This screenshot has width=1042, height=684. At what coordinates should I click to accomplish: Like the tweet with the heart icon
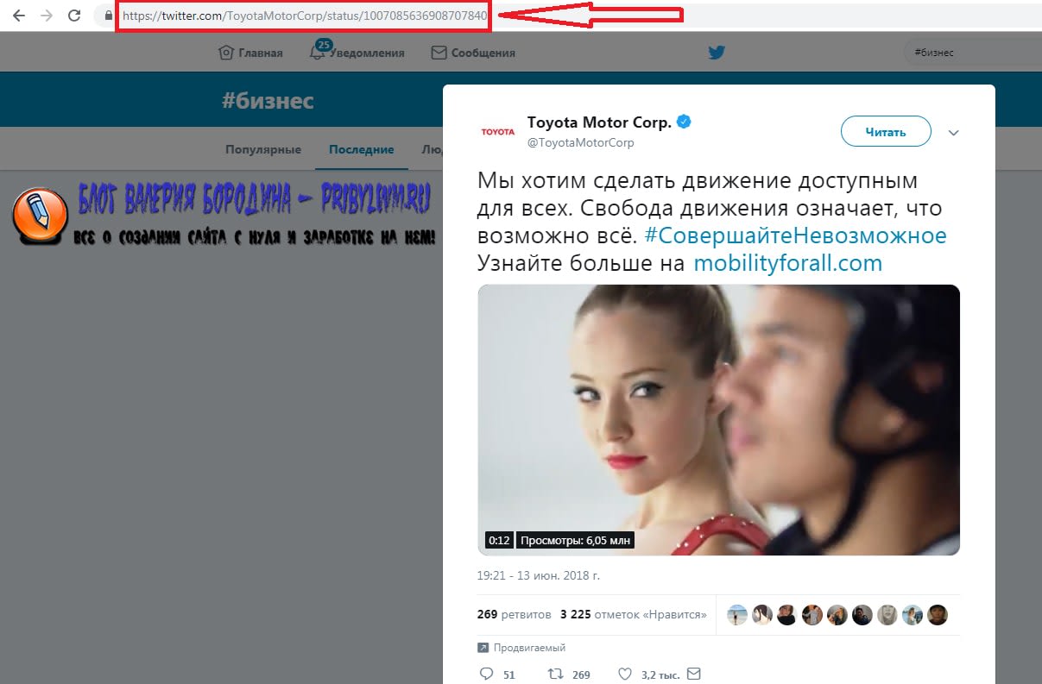click(x=626, y=674)
